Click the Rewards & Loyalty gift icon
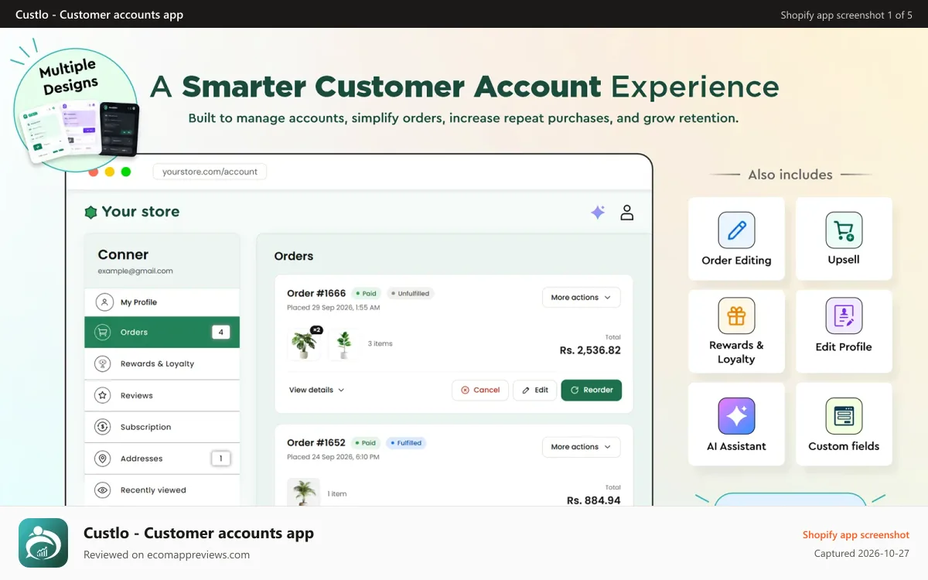This screenshot has width=928, height=580. tap(736, 316)
